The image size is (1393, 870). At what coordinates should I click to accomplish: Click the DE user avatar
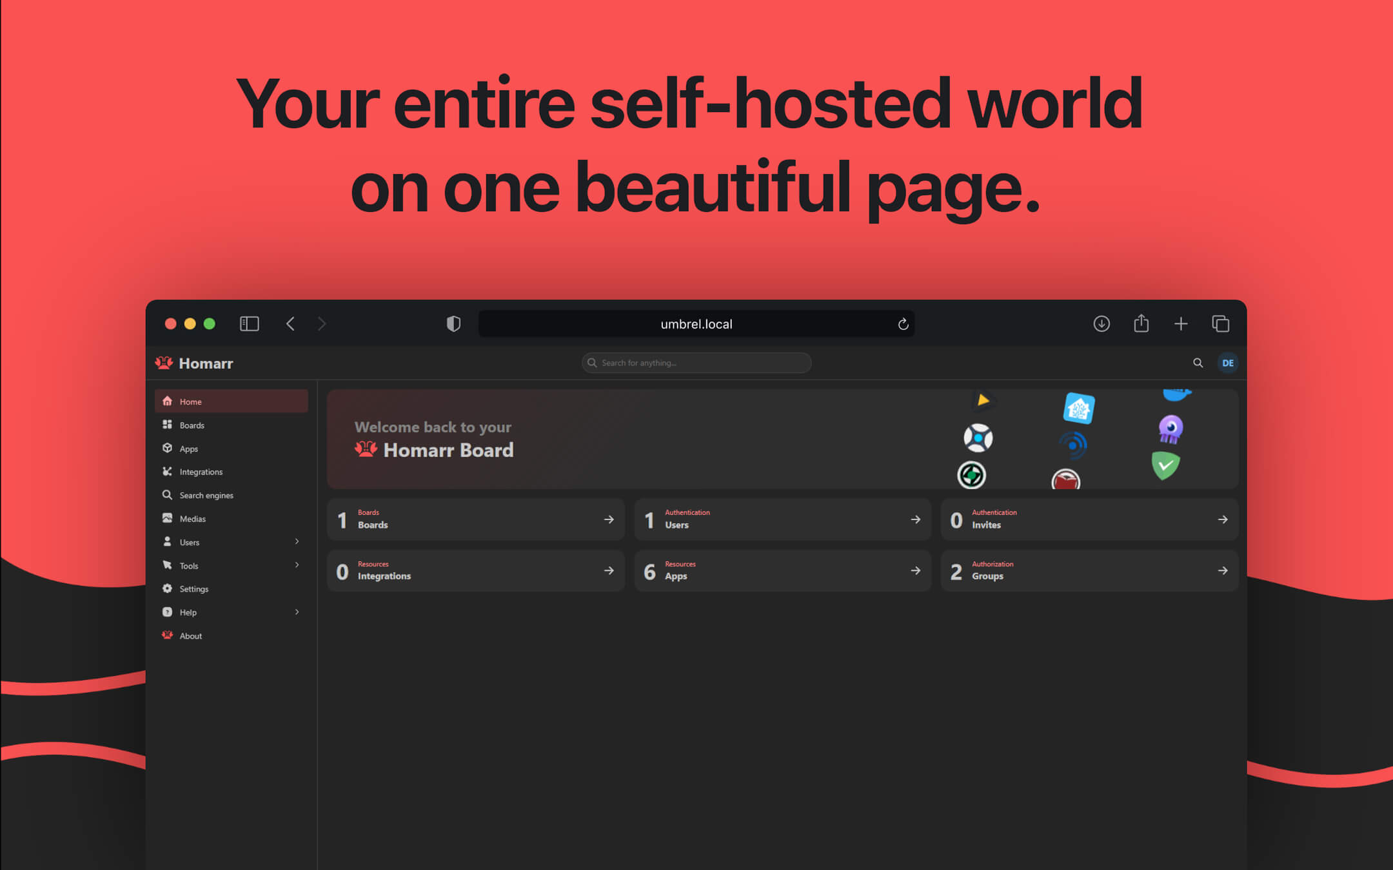click(1228, 363)
